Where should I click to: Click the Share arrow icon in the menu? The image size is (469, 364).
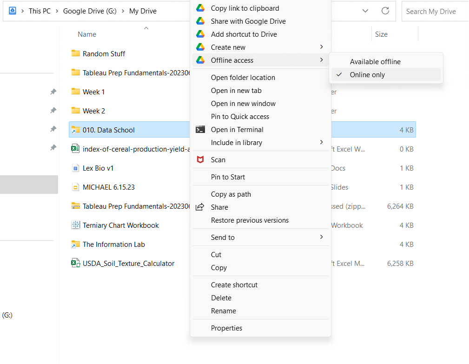(x=200, y=207)
